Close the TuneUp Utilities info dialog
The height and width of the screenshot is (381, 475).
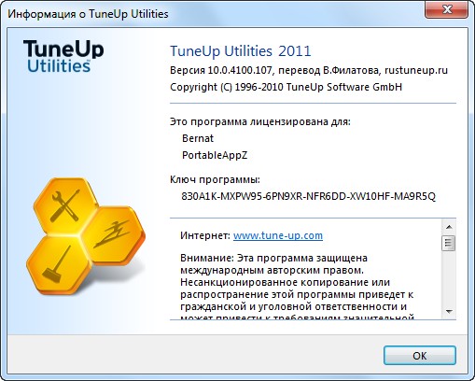446,9
